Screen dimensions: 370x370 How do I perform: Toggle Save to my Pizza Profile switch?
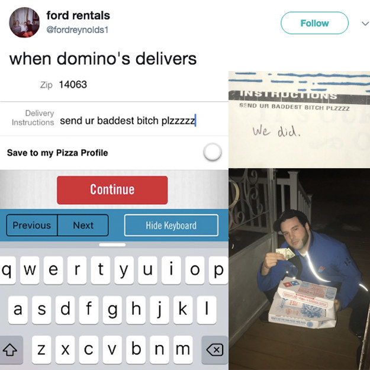click(213, 152)
